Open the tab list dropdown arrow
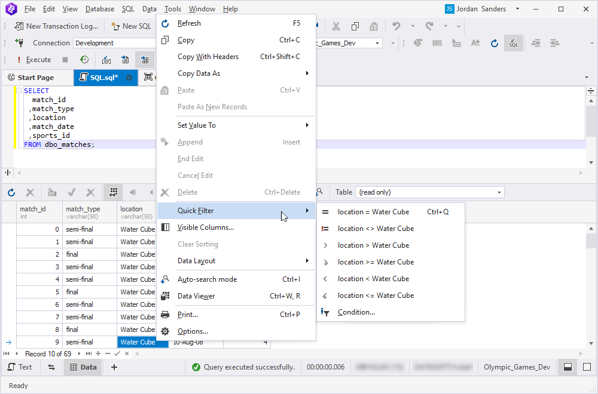This screenshot has width=598, height=394. pos(587,77)
